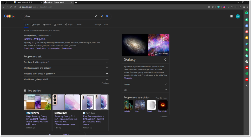
Task: Open the Galaxy - Wikipedia result link
Action: click(x=35, y=39)
